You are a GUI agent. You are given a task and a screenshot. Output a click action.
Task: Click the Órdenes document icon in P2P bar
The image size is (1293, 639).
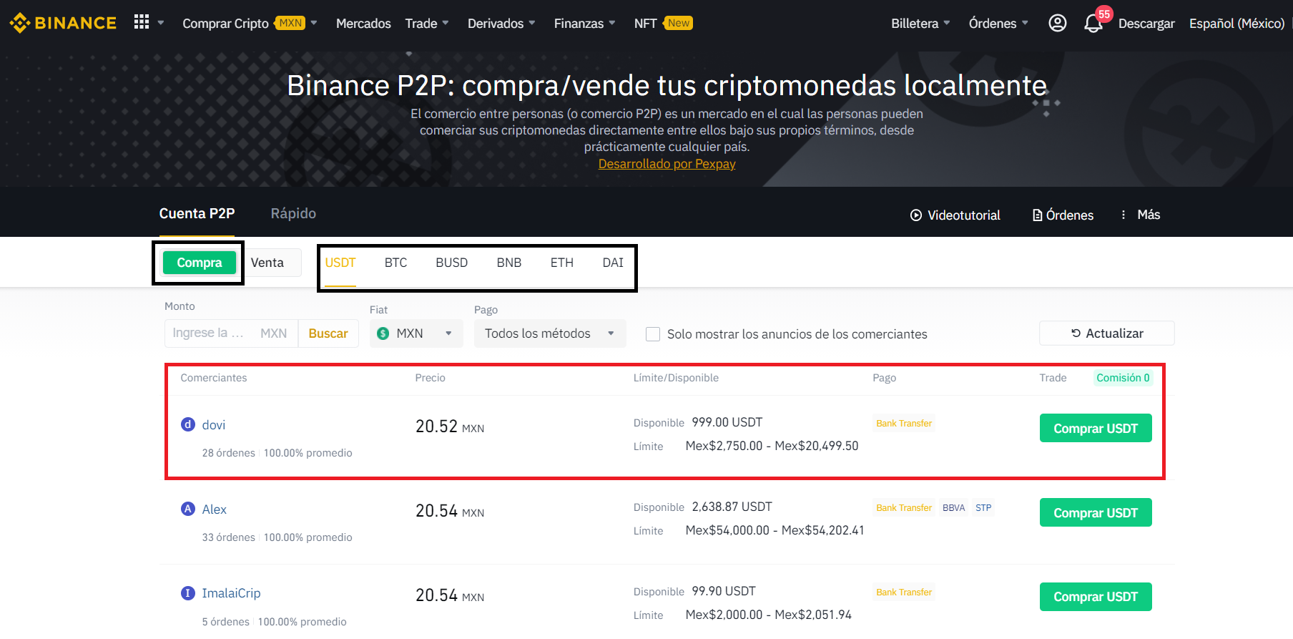click(x=1037, y=215)
